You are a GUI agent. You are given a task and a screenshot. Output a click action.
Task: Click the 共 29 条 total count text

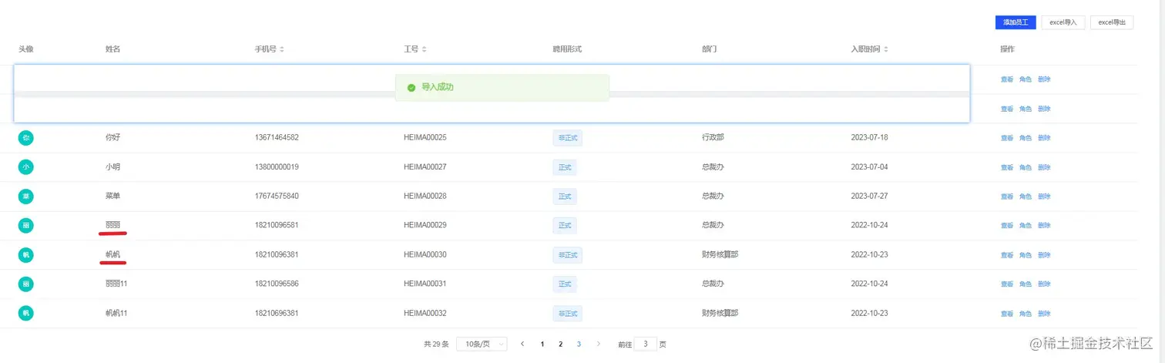[436, 344]
